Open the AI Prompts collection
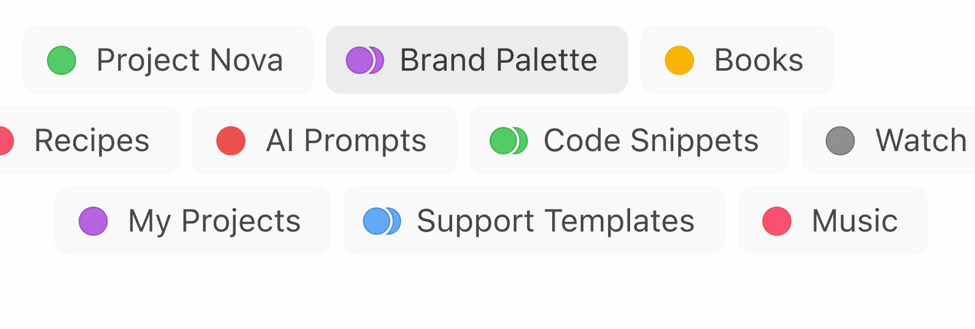 (x=325, y=140)
